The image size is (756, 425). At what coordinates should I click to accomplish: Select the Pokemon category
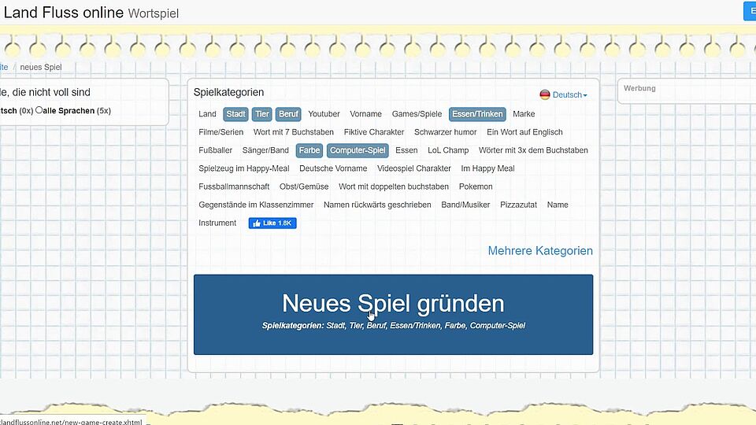tap(476, 187)
